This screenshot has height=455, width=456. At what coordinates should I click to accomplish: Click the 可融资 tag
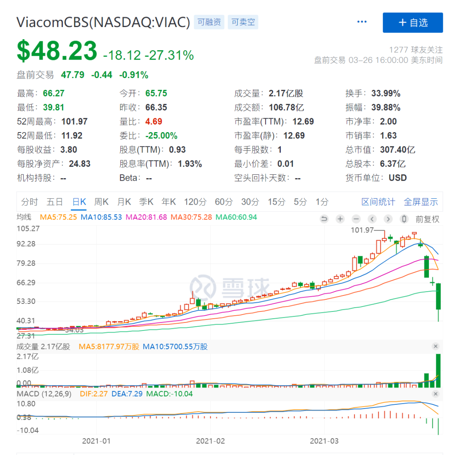coord(209,22)
